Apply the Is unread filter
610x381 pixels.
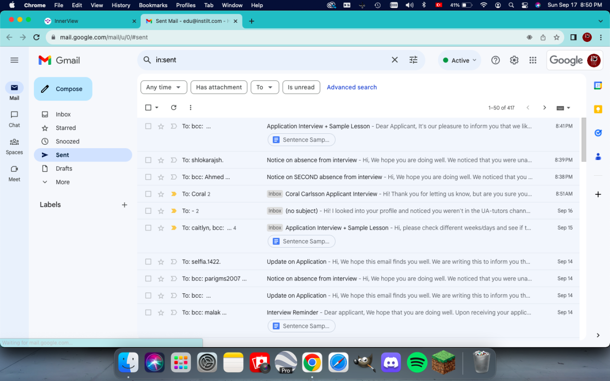[301, 87]
